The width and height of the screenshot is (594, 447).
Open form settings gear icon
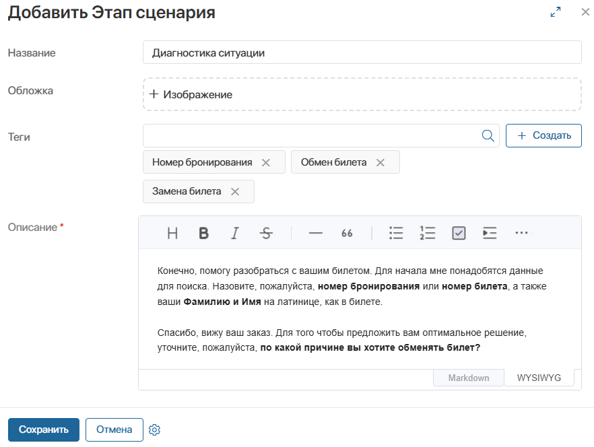(155, 429)
